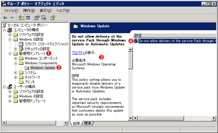The image size is (218, 133).
Task: Click the Windows Components folder icon
Action: tap(21, 63)
